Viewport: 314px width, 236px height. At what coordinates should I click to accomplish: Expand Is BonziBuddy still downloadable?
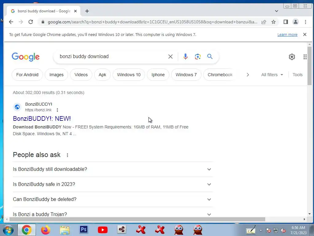tap(113, 169)
